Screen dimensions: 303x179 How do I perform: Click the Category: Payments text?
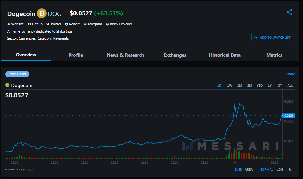(x=53, y=38)
